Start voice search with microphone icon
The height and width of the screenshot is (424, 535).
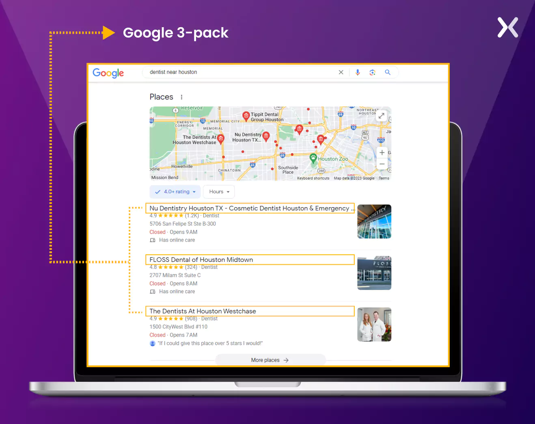(358, 72)
